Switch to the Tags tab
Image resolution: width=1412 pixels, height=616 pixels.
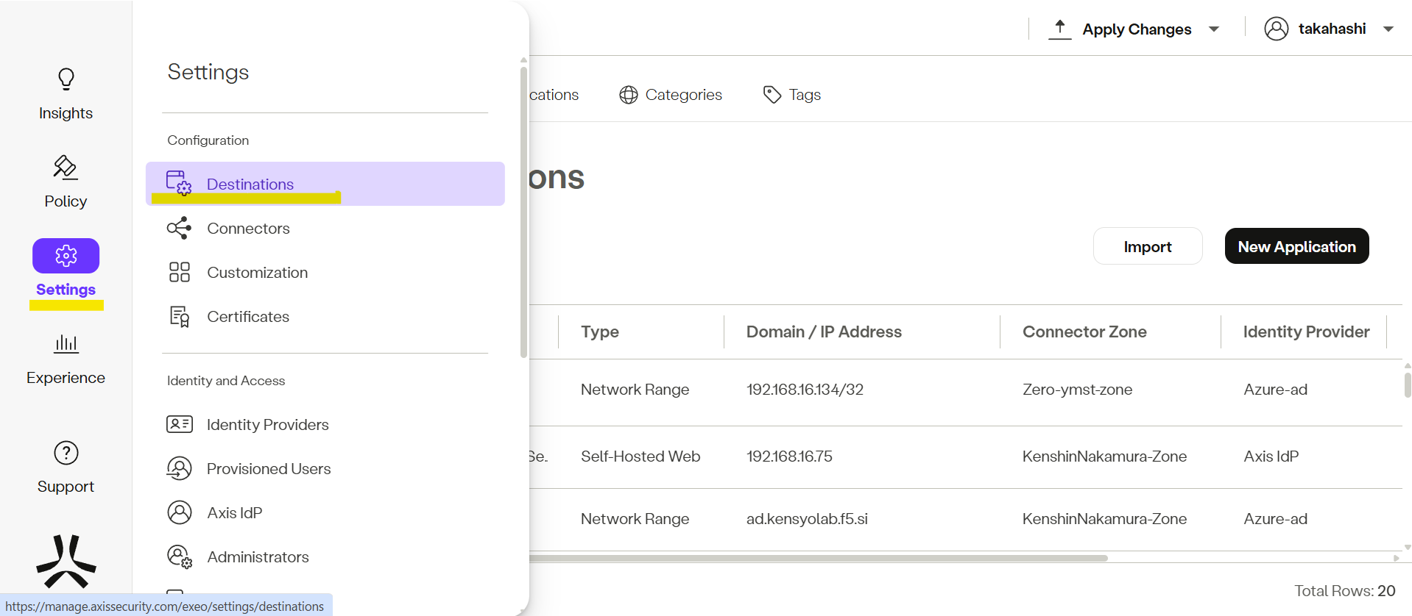pyautogui.click(x=792, y=95)
